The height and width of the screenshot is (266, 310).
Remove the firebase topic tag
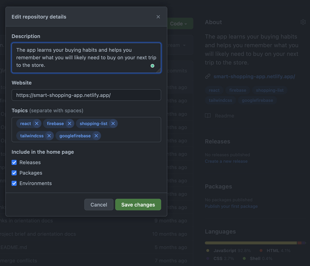click(x=69, y=124)
